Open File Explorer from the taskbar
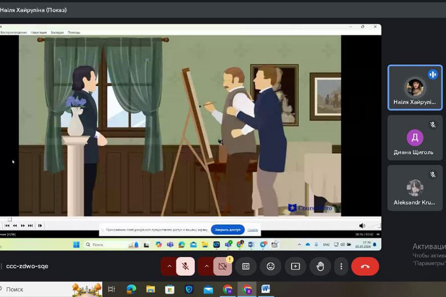This screenshot has height=297, width=446. coord(151,289)
